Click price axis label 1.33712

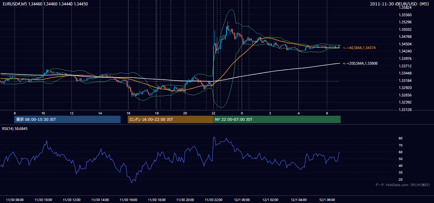click(x=406, y=66)
